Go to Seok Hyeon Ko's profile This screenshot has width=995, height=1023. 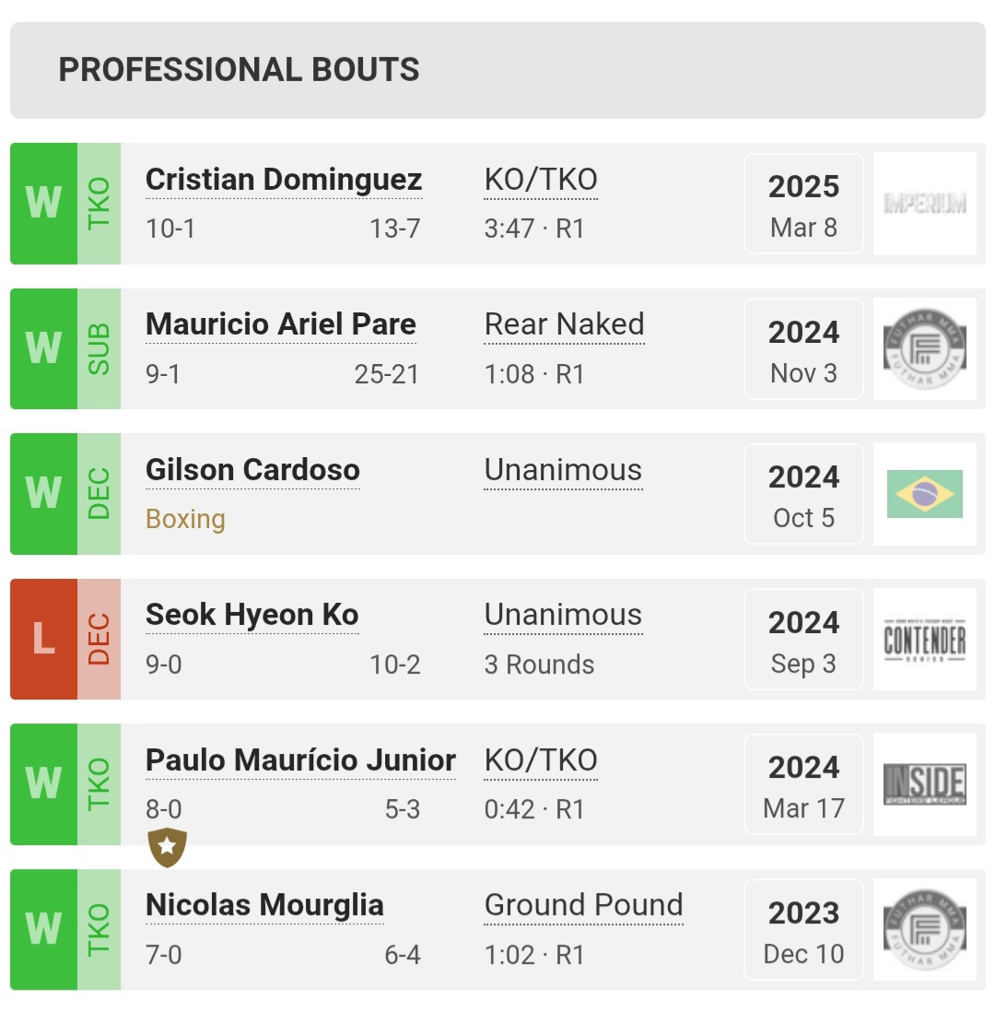252,616
